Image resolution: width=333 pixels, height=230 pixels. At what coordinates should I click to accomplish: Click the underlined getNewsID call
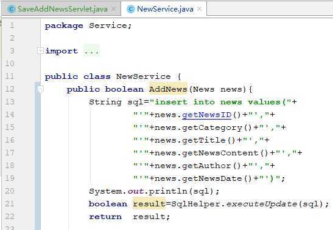point(206,115)
